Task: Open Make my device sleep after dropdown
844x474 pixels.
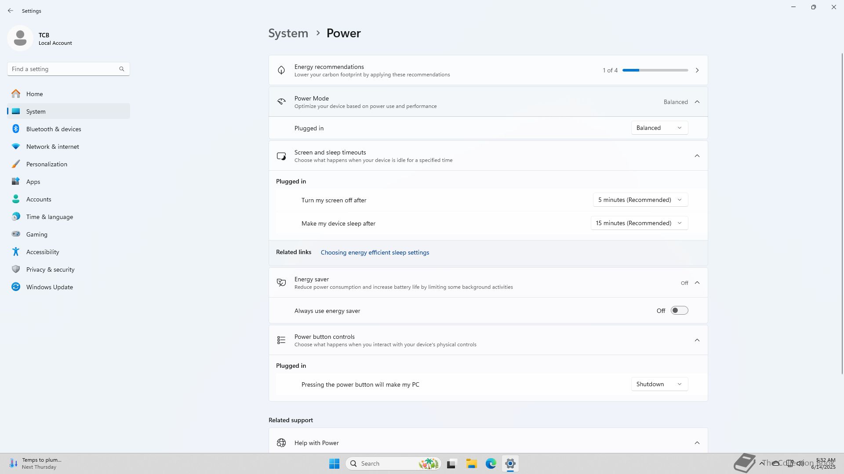Action: [639, 223]
